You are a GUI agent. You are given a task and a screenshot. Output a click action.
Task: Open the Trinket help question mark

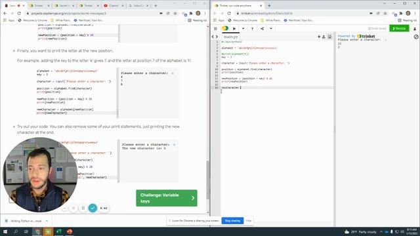[x=252, y=28]
